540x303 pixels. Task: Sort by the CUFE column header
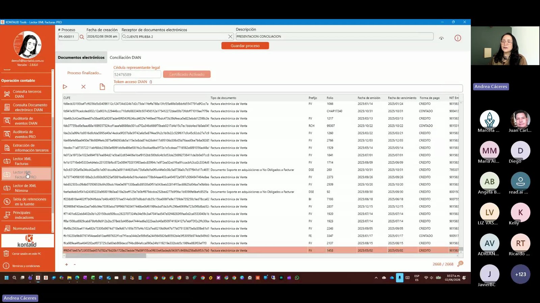pos(67,98)
